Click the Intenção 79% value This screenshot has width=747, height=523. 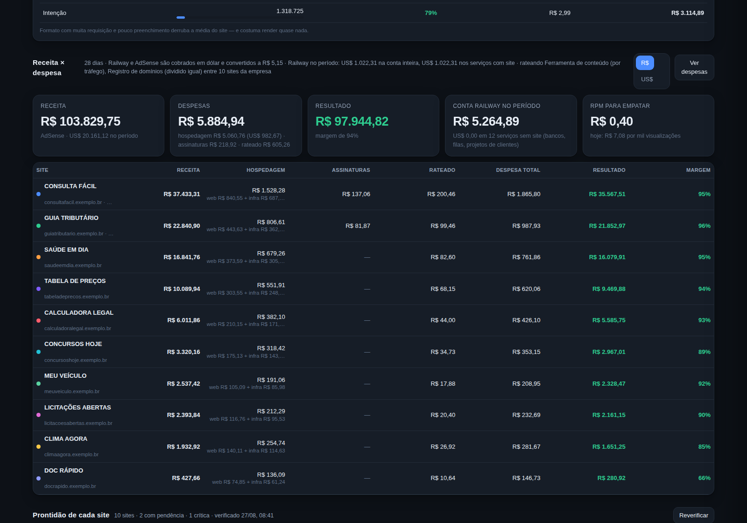click(x=431, y=13)
